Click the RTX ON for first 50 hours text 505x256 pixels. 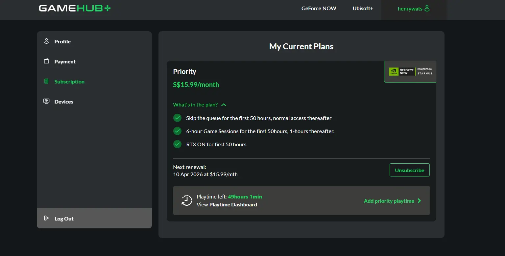(x=216, y=144)
